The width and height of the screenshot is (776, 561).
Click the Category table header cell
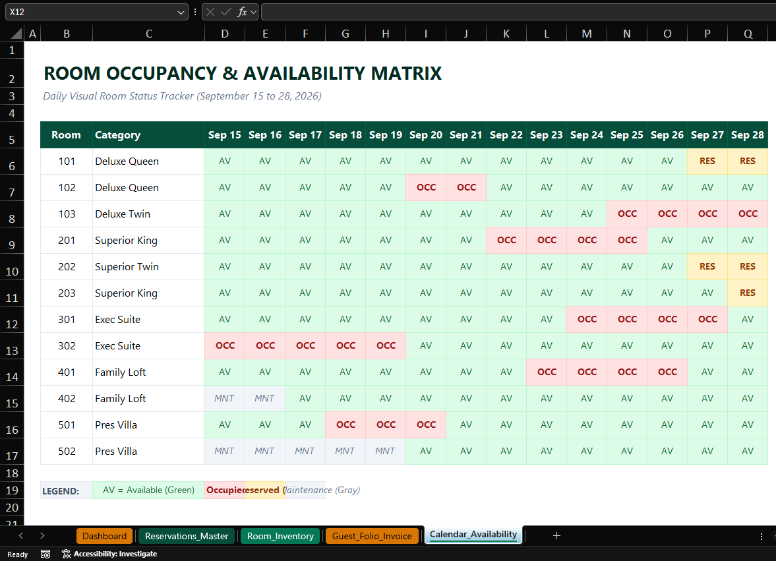[148, 135]
